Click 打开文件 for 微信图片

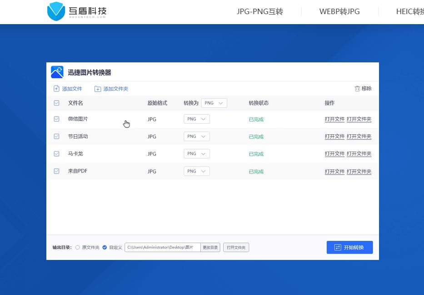[x=334, y=119]
